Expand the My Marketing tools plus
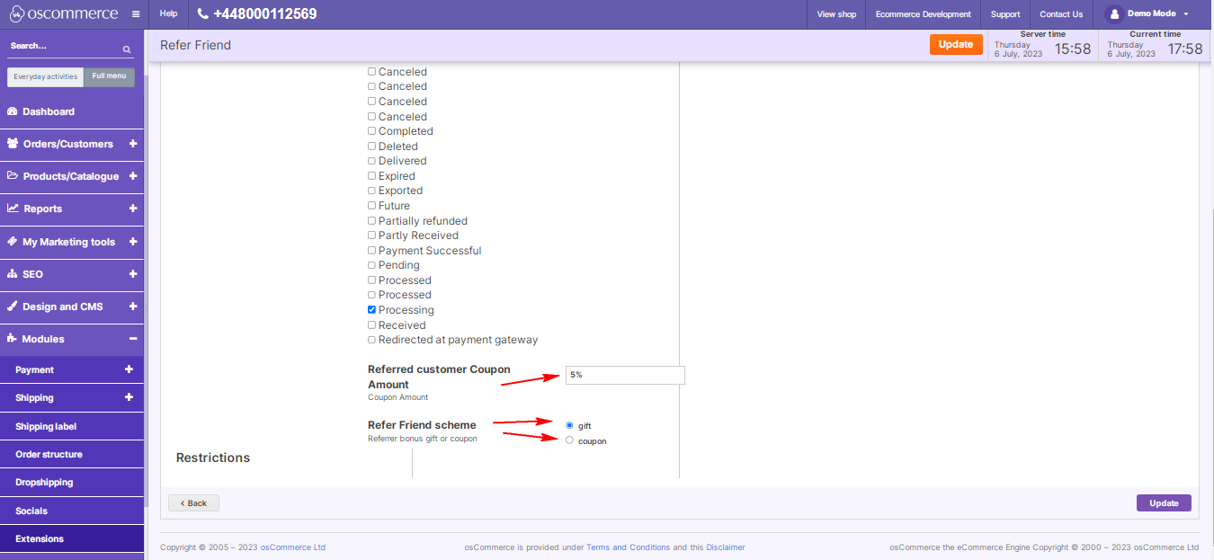The image size is (1214, 560). coord(133,242)
